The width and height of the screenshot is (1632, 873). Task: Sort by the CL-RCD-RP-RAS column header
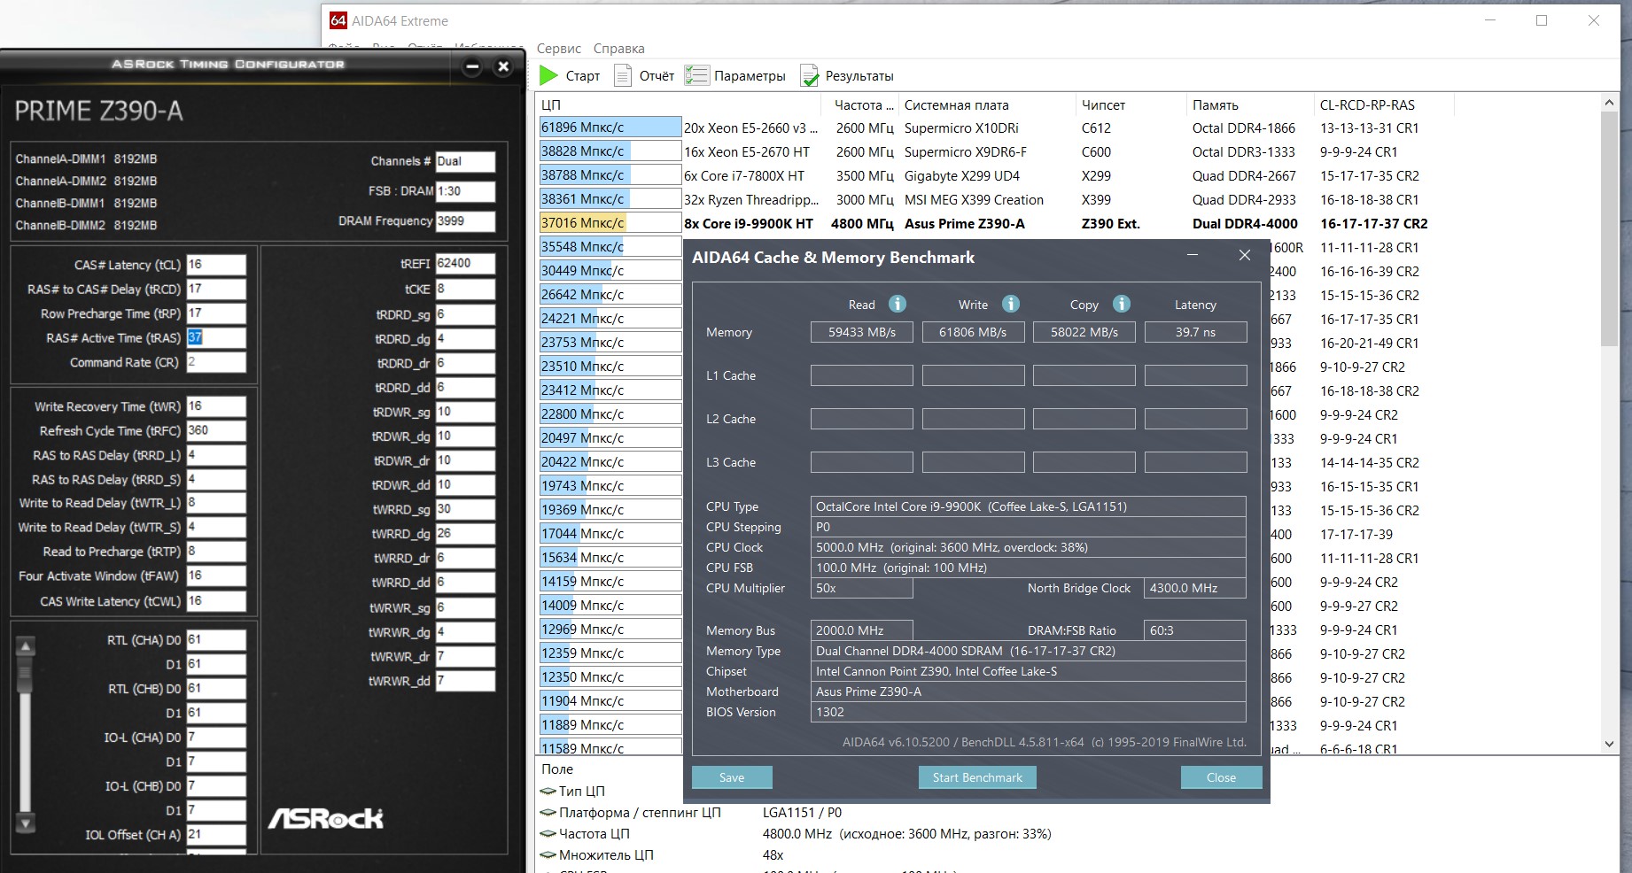[x=1384, y=104]
